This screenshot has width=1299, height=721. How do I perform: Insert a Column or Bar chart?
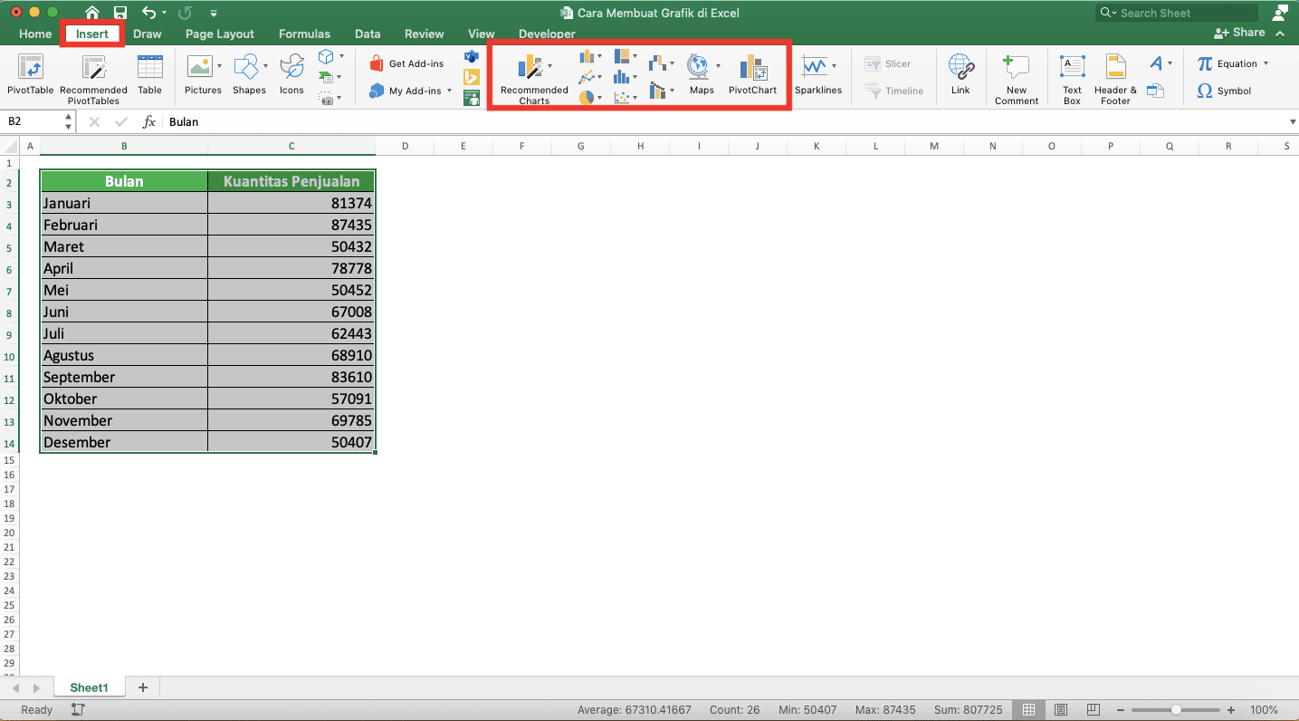click(587, 57)
